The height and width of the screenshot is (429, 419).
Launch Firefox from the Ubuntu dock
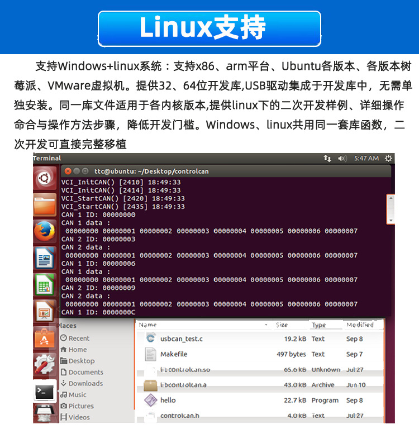pyautogui.click(x=44, y=231)
